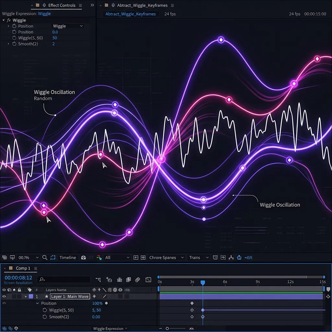This screenshot has width=332, height=332.
Task: Click the first viewer toolbar icon at far left
Action: coord(5,257)
